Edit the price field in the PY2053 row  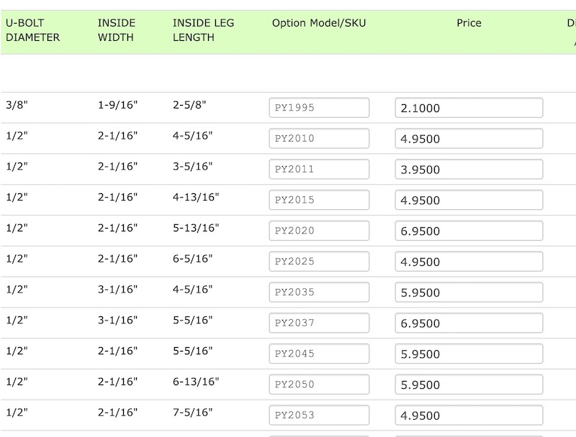click(469, 415)
